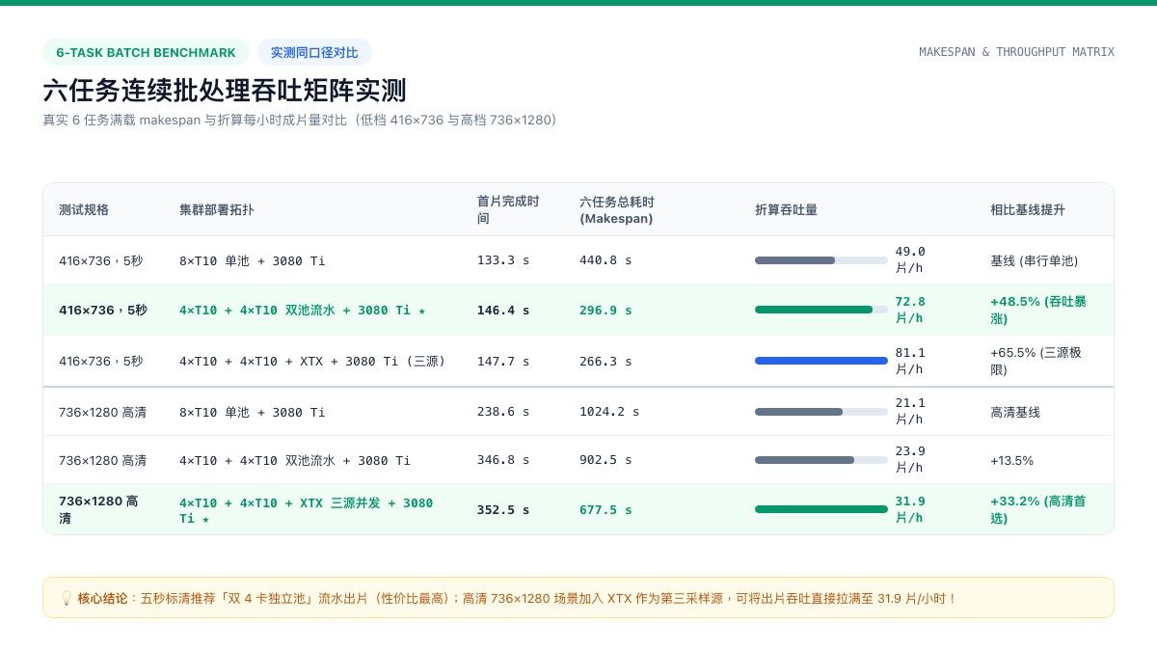Click the green throughput bar for 31.9 片/h
Screen dimensions: 1157x651
(x=821, y=509)
